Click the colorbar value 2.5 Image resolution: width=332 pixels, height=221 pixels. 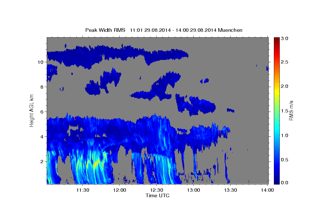point(285,62)
